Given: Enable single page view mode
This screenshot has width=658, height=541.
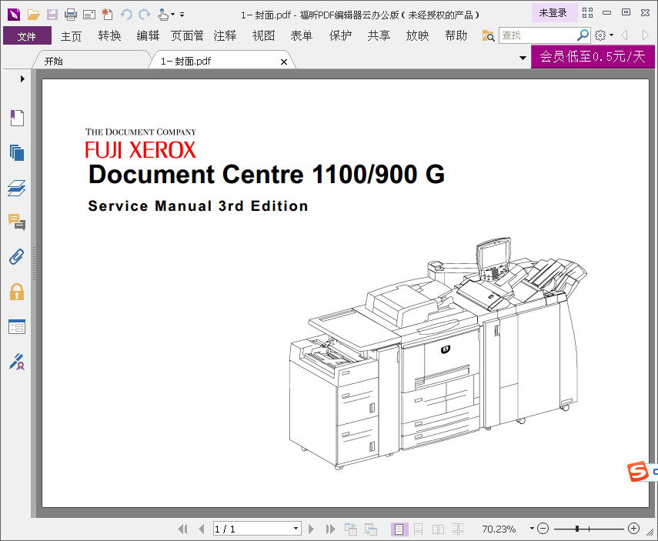Looking at the screenshot, I should pos(399,529).
